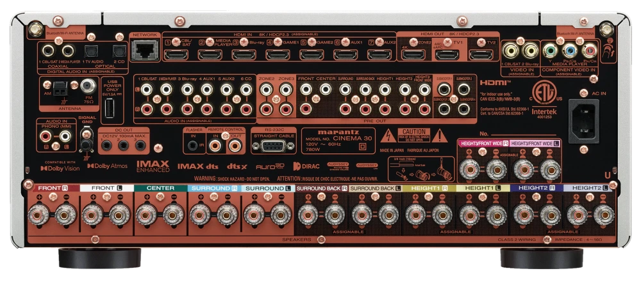The image size is (641, 285).
Task: Click component video Pr/Cr red jack
Action: click(589, 51)
